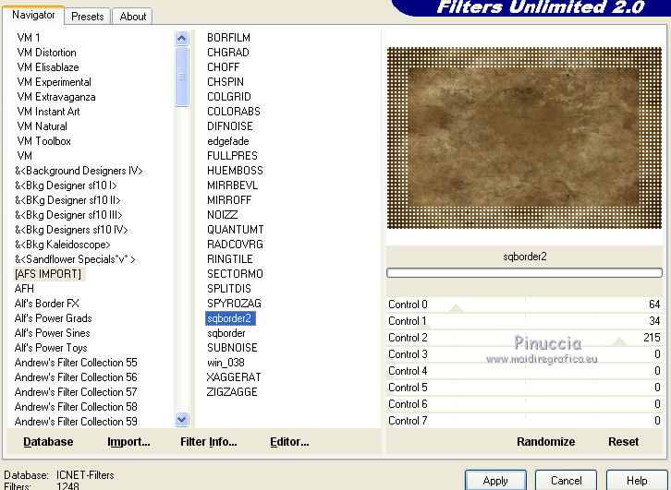Viewport: 671px width, 490px height.
Task: Select VM Natural category
Action: coord(42,126)
